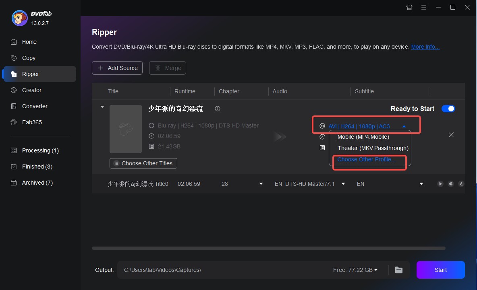The height and width of the screenshot is (290, 477).
Task: Click the 21.43GB source size text
Action: point(169,147)
